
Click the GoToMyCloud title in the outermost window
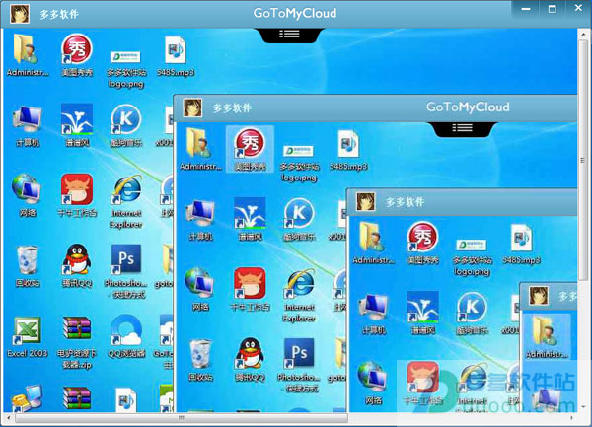click(x=295, y=13)
